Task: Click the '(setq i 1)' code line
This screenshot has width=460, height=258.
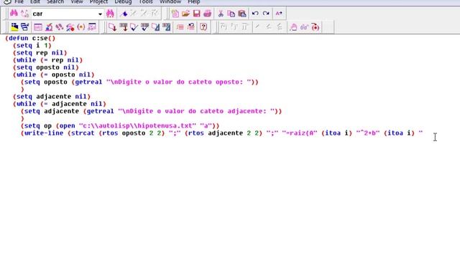Action: point(32,45)
